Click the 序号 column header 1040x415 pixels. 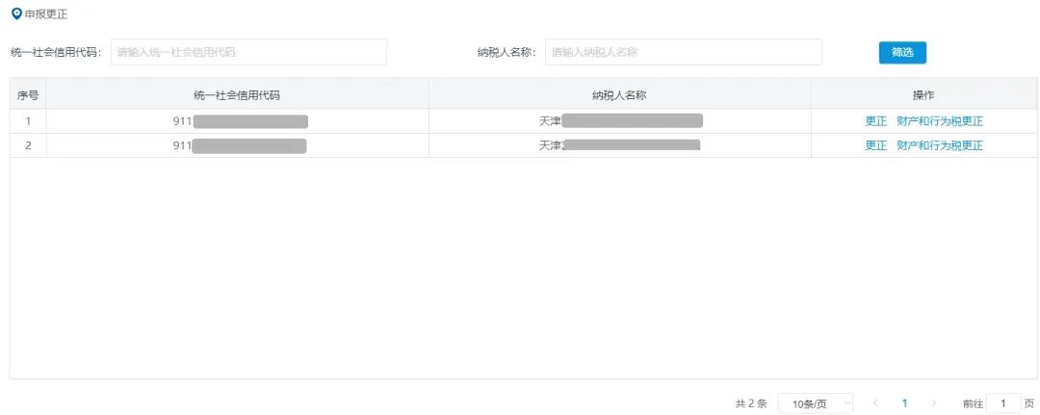pos(28,94)
